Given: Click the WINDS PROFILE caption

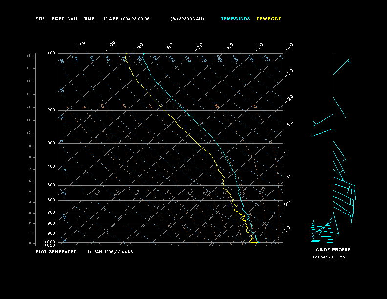Looking at the screenshot, I should pyautogui.click(x=333, y=250).
